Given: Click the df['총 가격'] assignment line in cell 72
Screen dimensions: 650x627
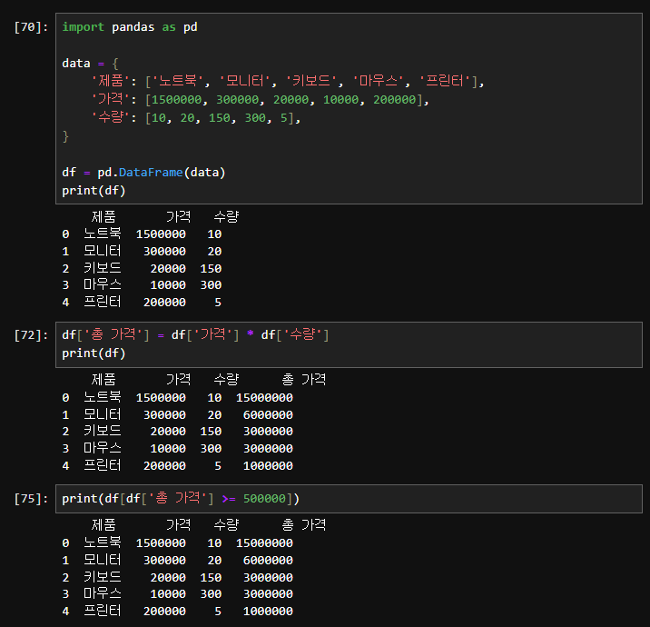Looking at the screenshot, I should pos(195,335).
